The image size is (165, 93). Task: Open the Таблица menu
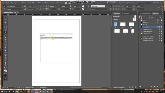point(40,3)
